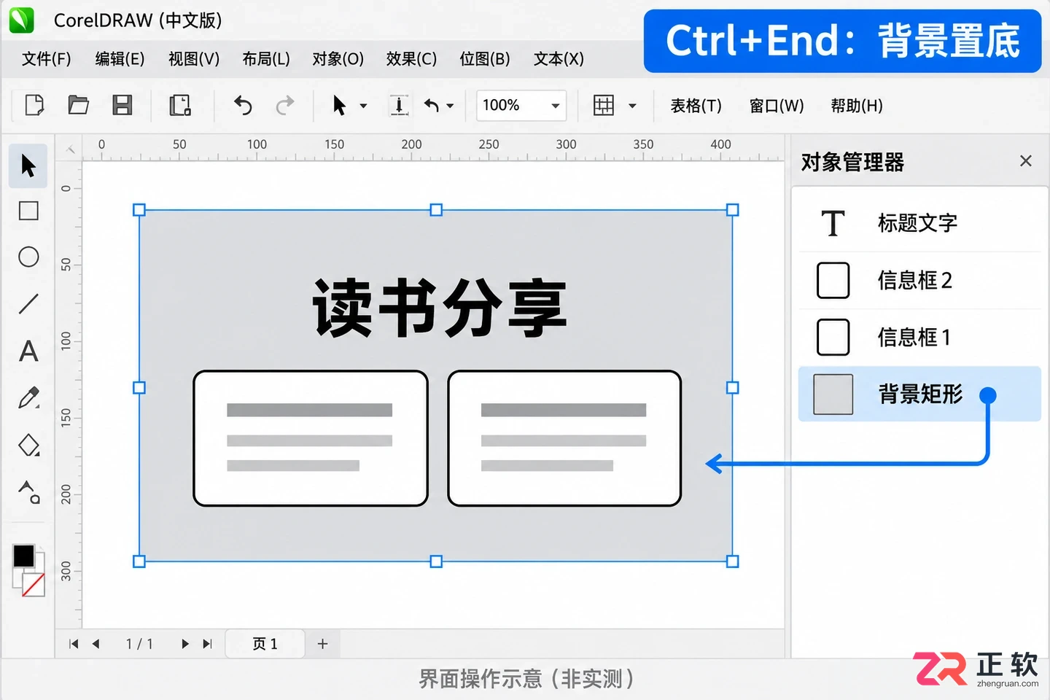Select 标题文字 in object manager
1050x700 pixels.
[919, 223]
